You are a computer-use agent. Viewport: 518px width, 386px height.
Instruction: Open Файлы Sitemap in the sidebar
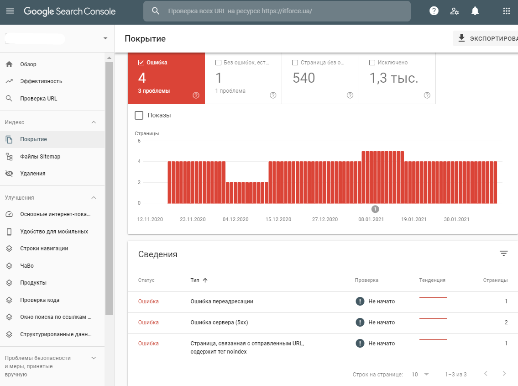coord(40,157)
